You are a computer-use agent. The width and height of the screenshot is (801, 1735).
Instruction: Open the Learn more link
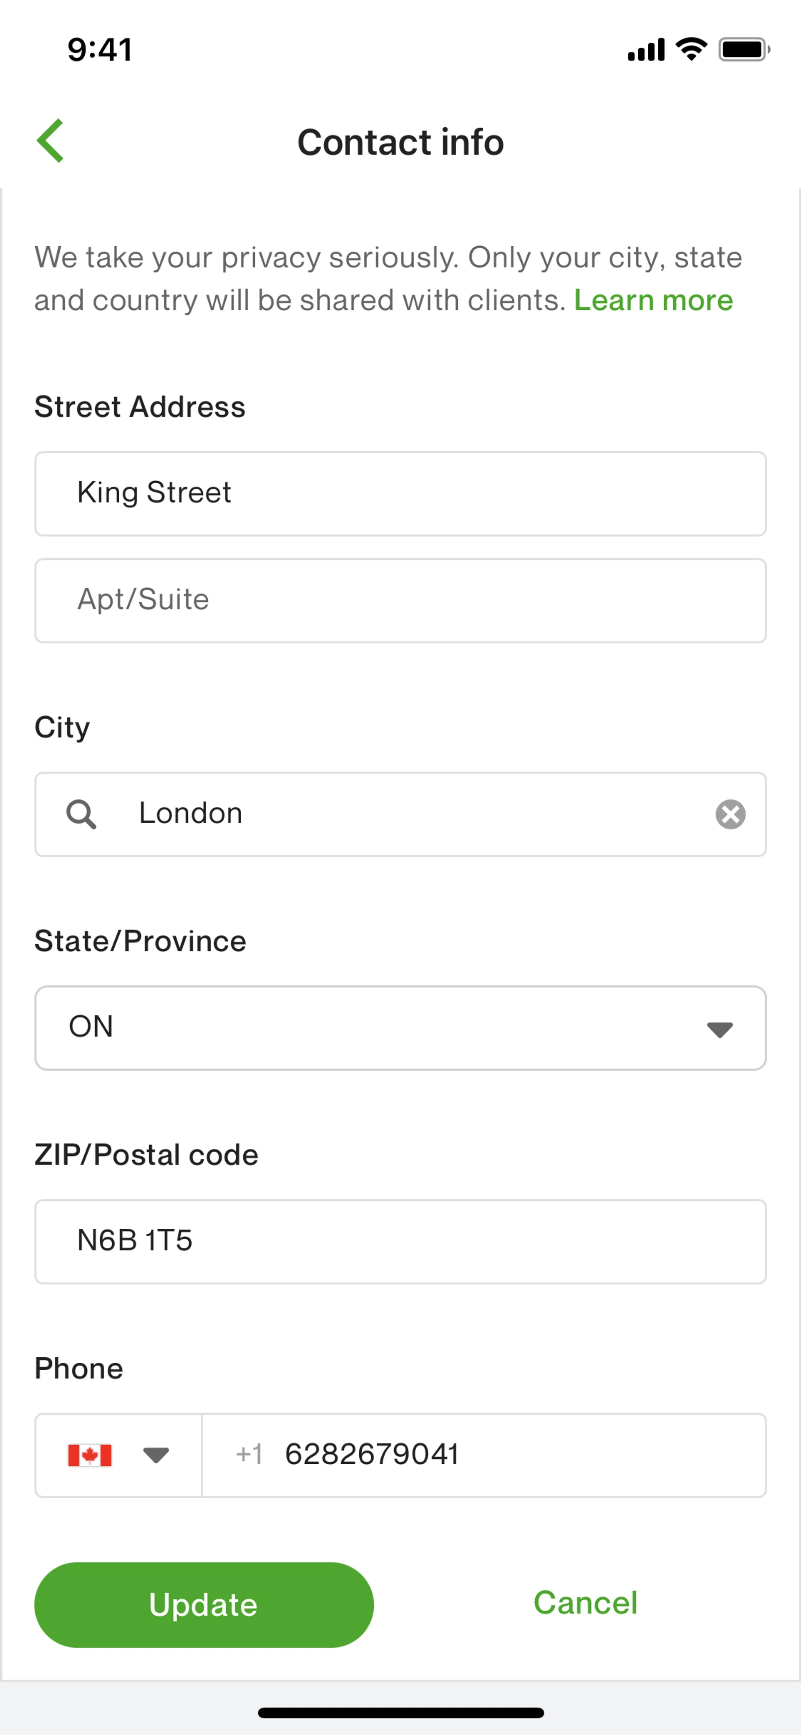pos(653,301)
